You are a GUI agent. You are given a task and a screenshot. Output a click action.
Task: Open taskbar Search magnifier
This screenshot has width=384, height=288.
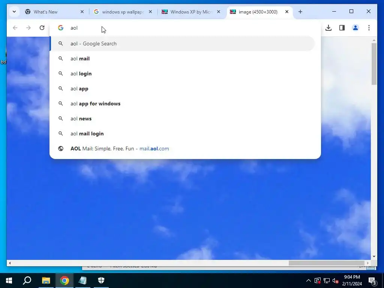[x=27, y=280]
